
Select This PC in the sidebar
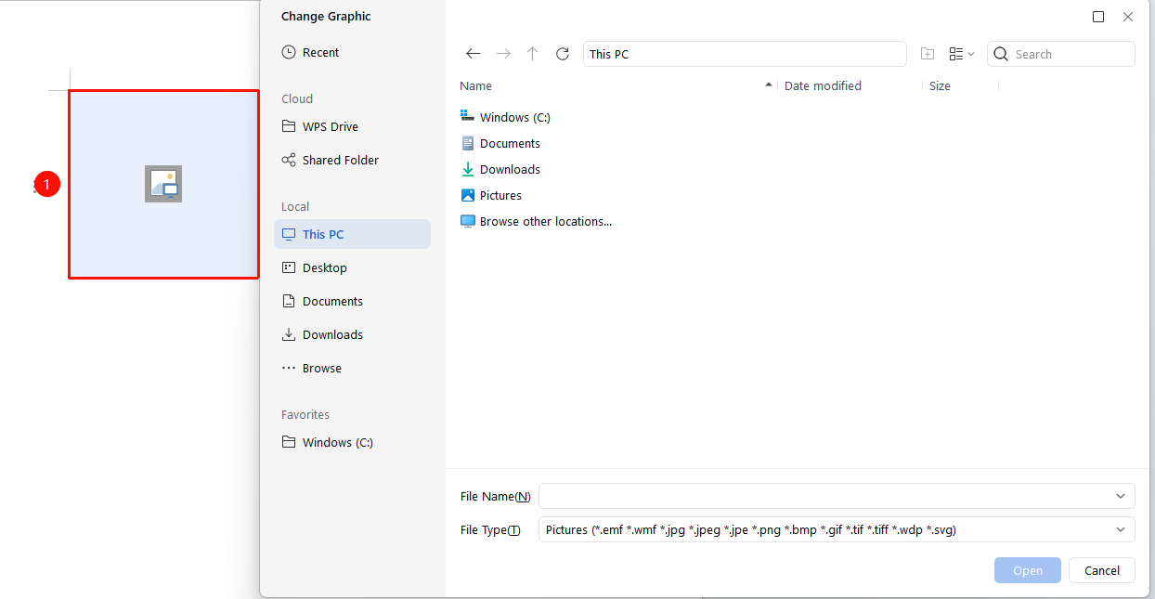[352, 234]
